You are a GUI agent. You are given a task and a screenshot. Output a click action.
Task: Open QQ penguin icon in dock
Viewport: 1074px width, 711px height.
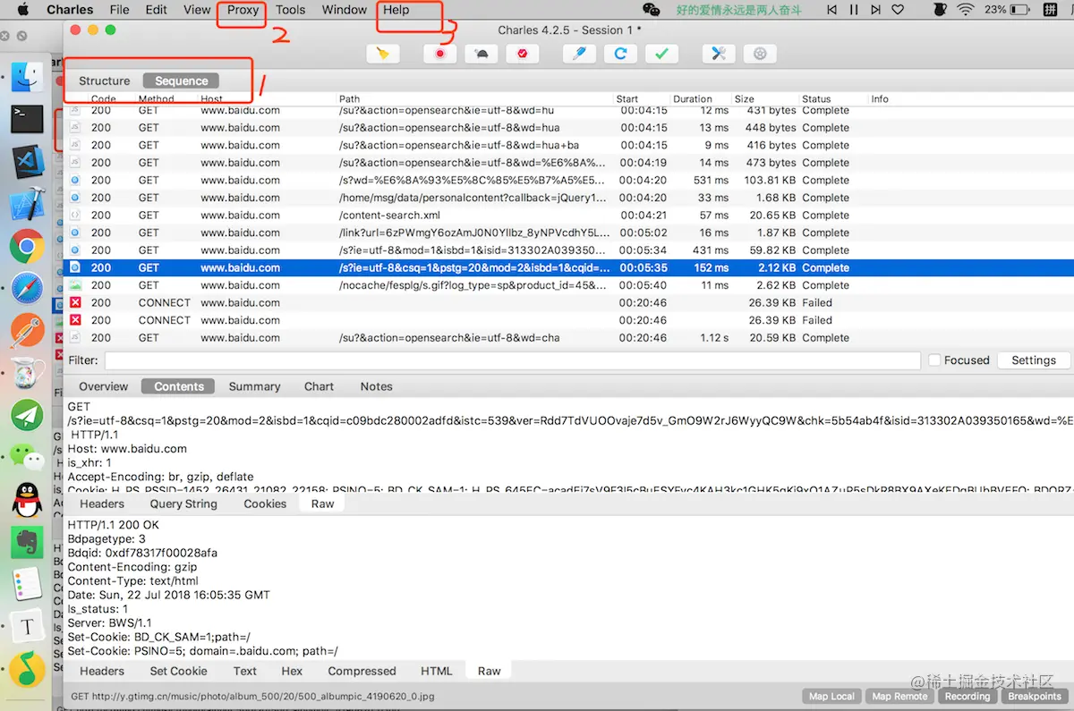28,500
